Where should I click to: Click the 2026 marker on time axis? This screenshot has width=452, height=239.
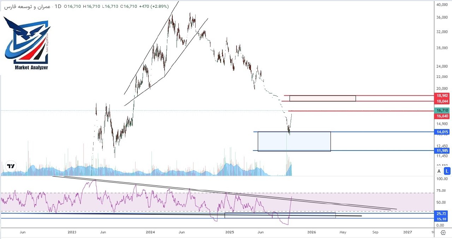(x=311, y=232)
